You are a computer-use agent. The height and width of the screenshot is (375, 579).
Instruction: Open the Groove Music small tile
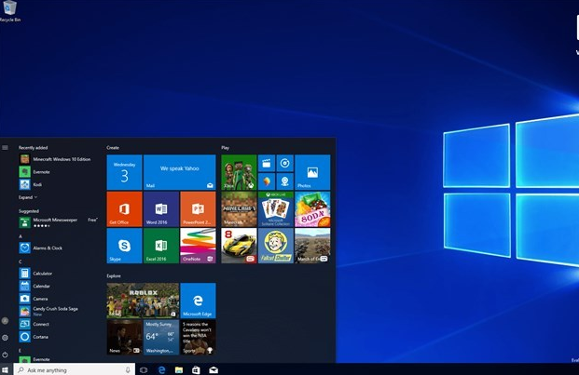284,163
